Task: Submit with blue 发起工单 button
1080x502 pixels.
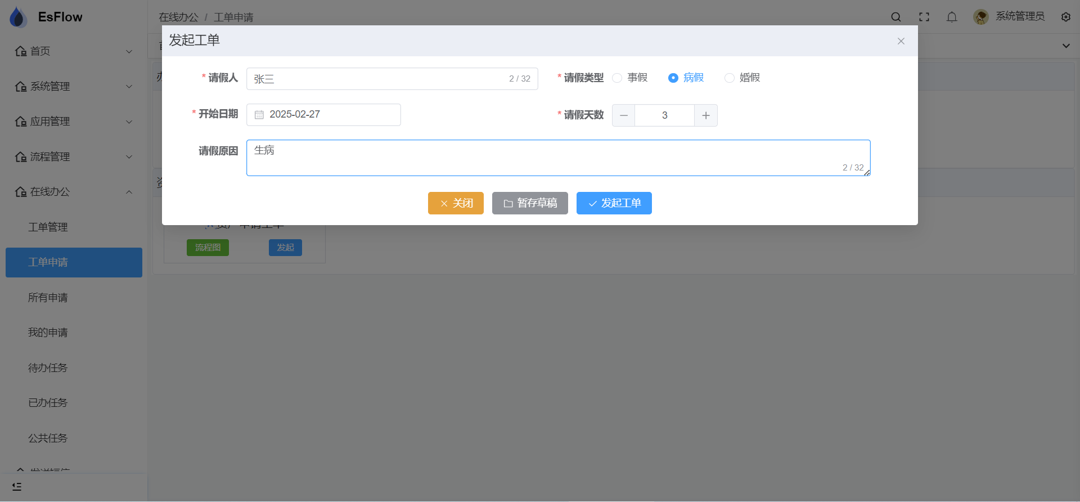Action: click(x=614, y=203)
